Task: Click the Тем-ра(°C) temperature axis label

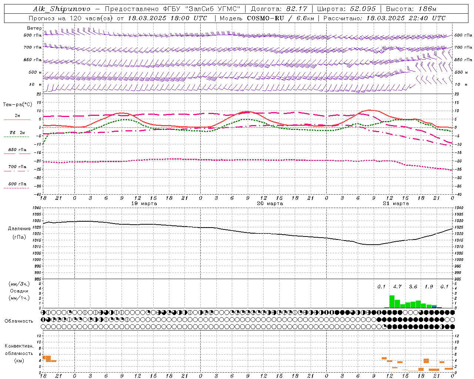Action: (x=17, y=105)
